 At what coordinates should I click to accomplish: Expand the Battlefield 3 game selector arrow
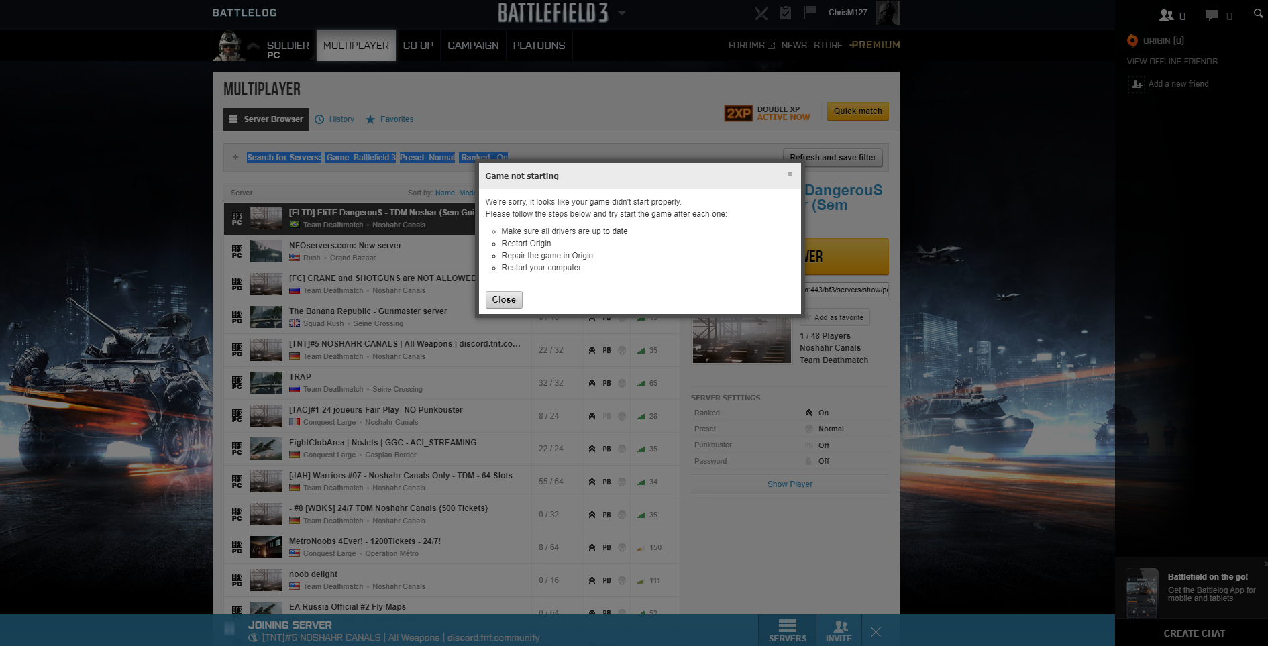pyautogui.click(x=622, y=13)
